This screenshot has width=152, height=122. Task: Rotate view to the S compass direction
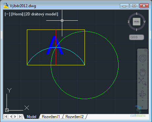(x=137, y=14)
